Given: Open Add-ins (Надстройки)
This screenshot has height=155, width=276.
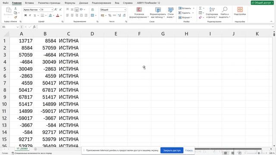Looking at the screenshot, I should click(x=240, y=11).
